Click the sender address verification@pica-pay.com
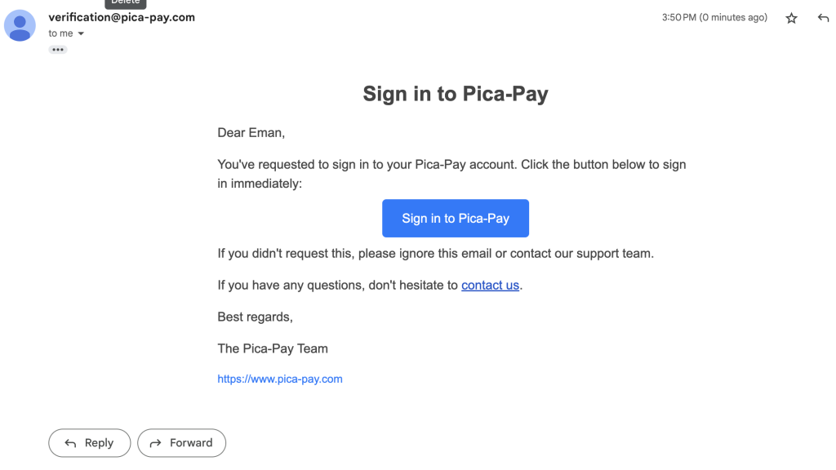The height and width of the screenshot is (470, 836). [x=122, y=17]
